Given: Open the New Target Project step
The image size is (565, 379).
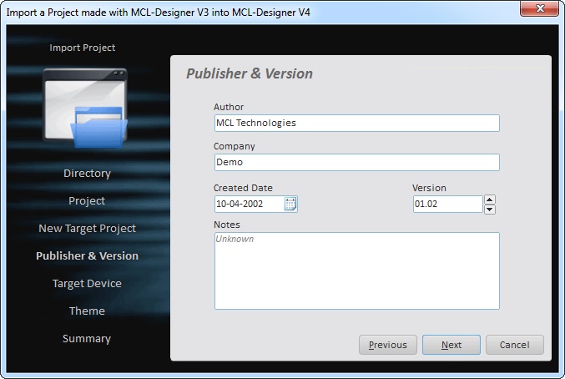Looking at the screenshot, I should (87, 229).
